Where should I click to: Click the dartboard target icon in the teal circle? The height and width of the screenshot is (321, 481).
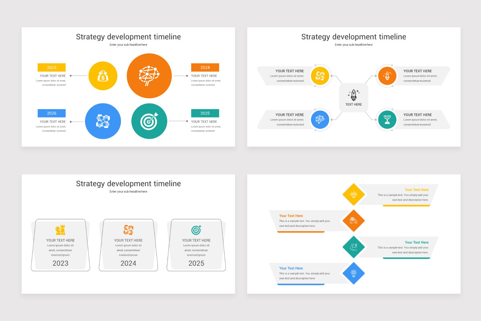(x=149, y=121)
